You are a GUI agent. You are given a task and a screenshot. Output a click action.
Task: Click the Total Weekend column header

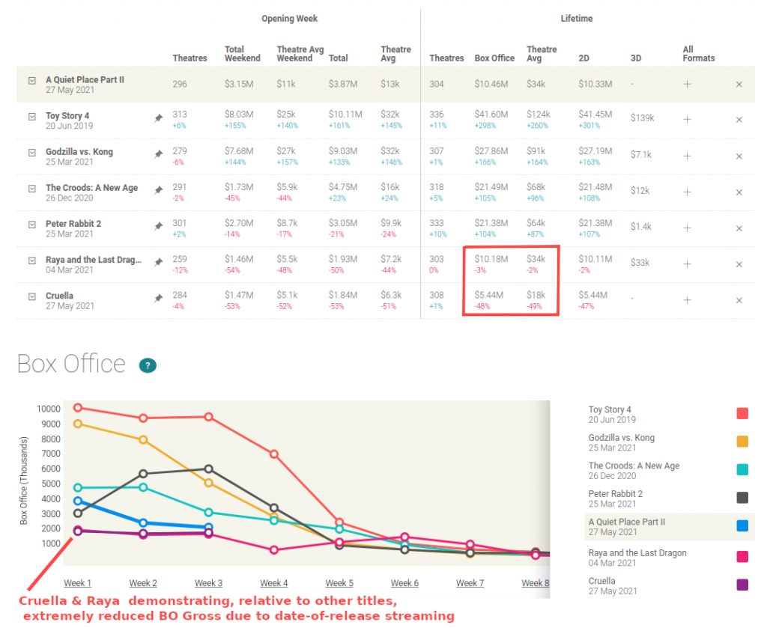pos(243,54)
